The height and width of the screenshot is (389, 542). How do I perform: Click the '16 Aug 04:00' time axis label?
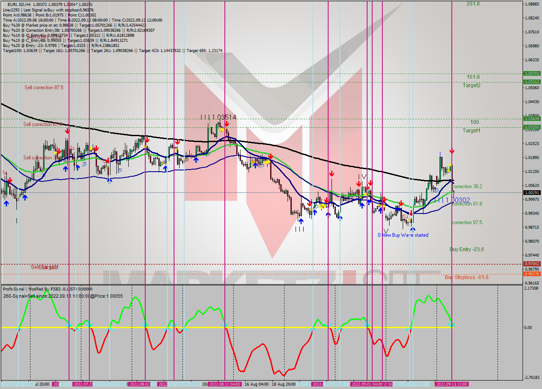[x=257, y=384]
